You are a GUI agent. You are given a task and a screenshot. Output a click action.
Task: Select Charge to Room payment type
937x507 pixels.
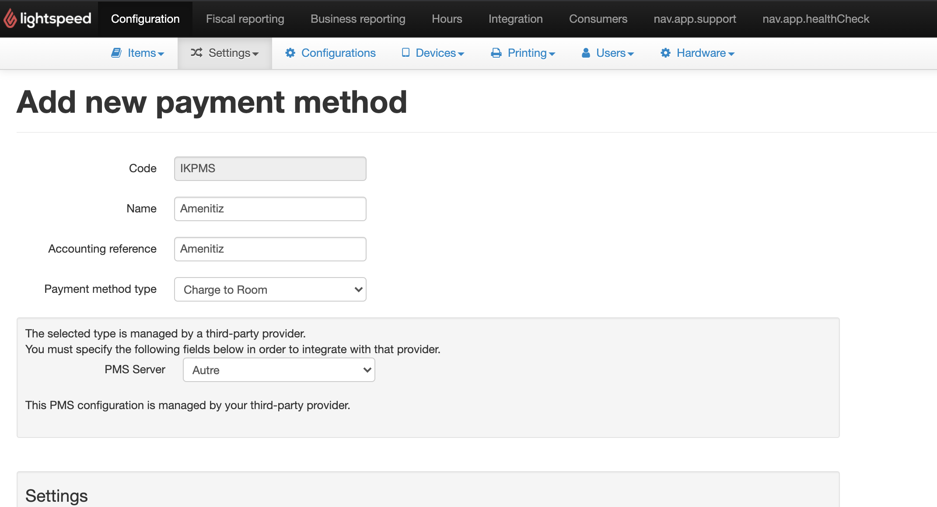pyautogui.click(x=270, y=288)
